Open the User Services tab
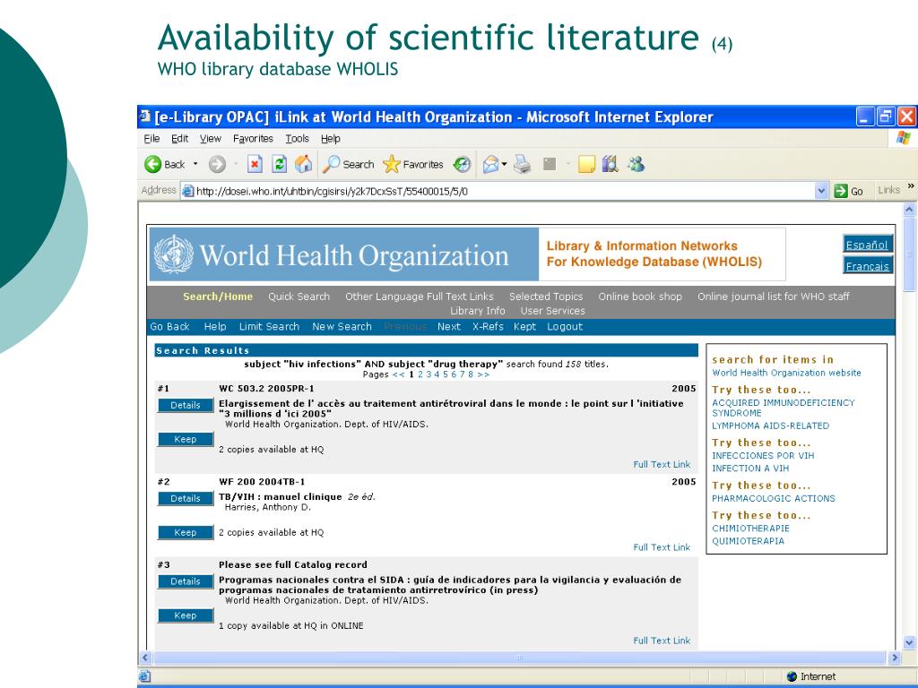The image size is (918, 688). tap(552, 311)
